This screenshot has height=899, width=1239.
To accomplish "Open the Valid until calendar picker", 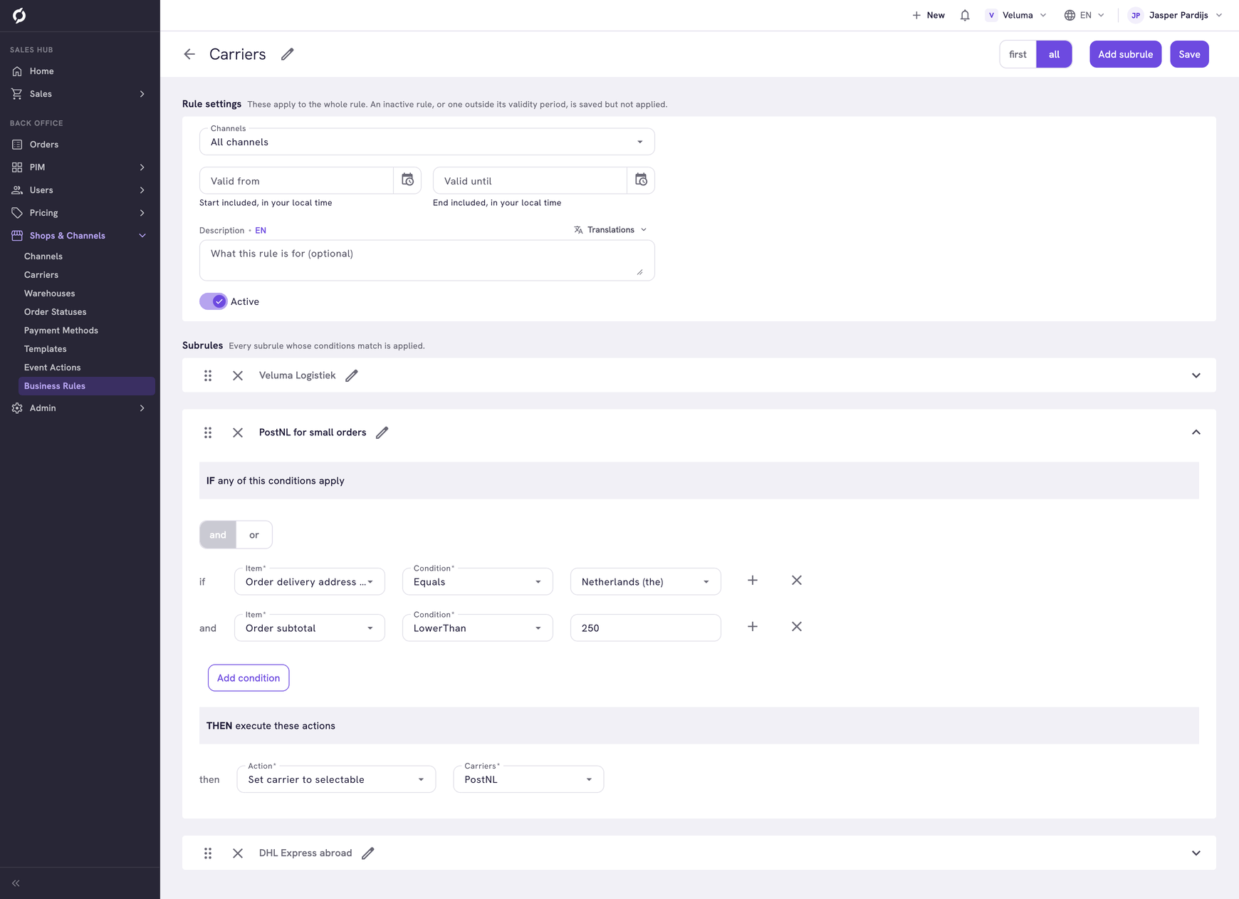I will tap(641, 180).
